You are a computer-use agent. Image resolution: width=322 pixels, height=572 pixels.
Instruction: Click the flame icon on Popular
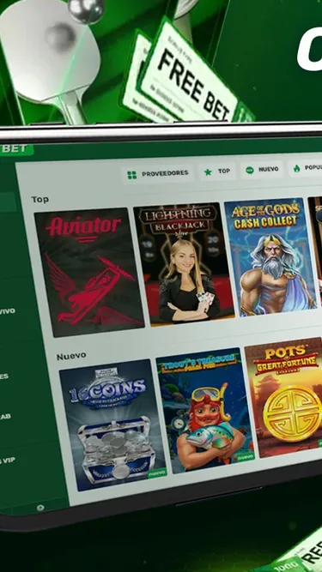[296, 168]
